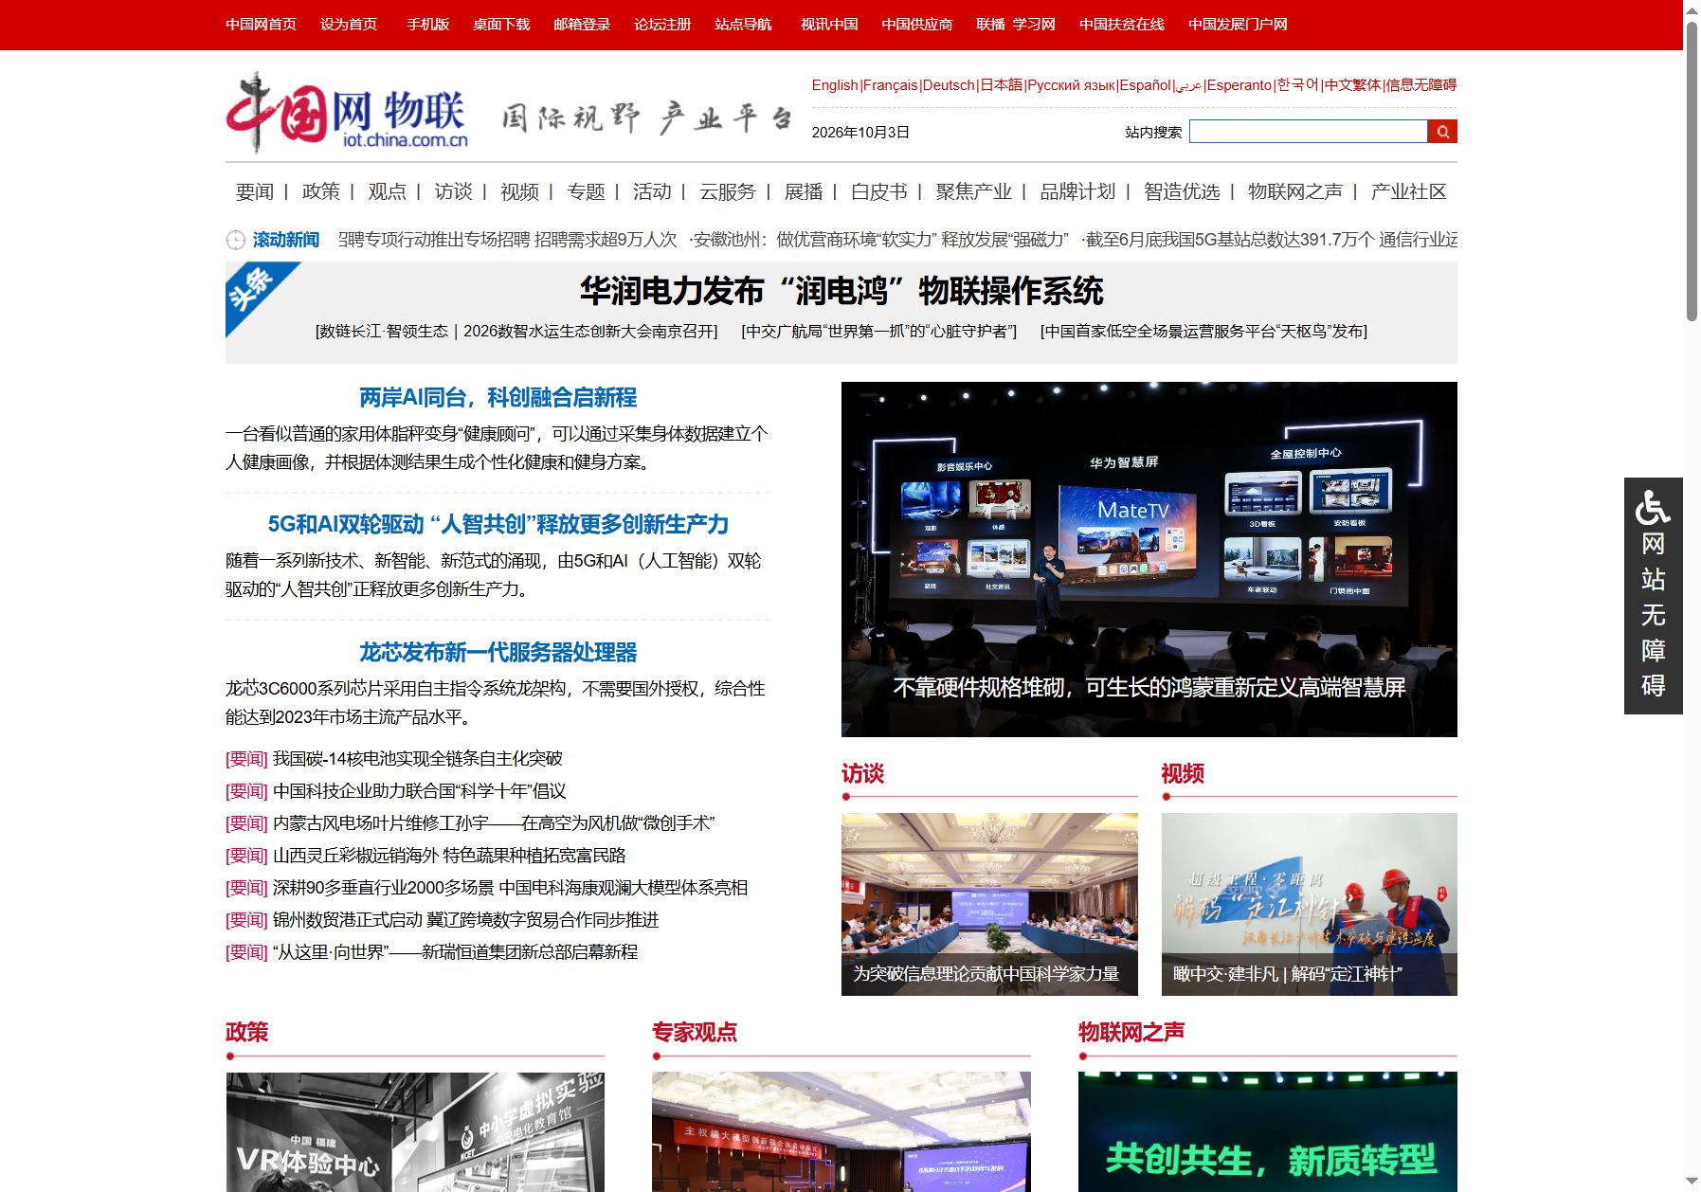Click the 信息无障碍 link in language bar
The height and width of the screenshot is (1192, 1701).
1421,85
